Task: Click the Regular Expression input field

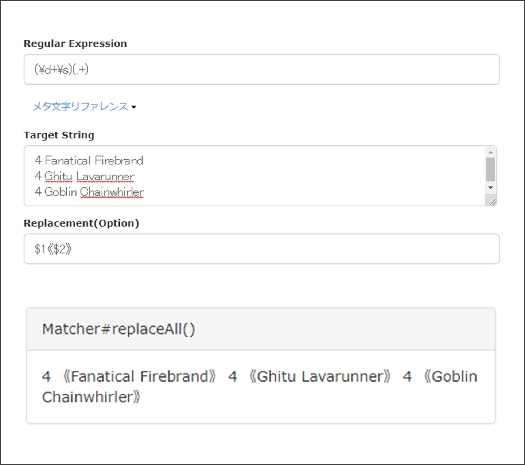Action: pos(261,69)
